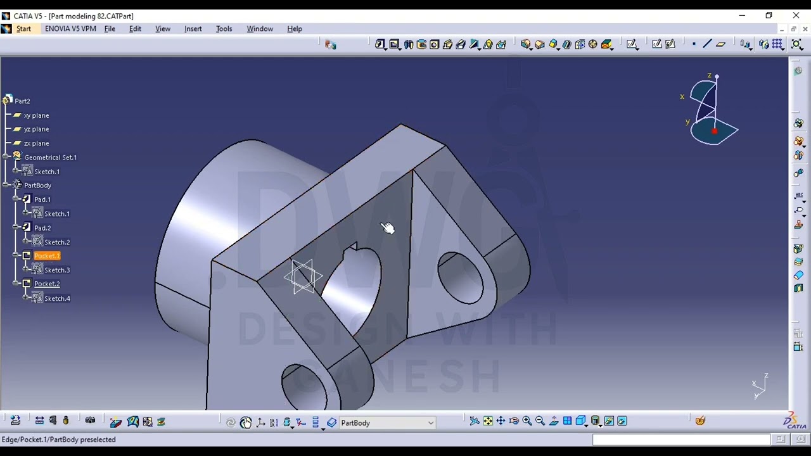Viewport: 811px width, 456px height.
Task: Select the Pad tool icon
Action: pos(380,44)
